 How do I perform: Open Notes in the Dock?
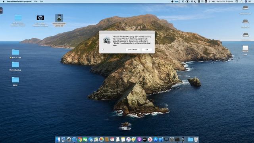point(123,139)
